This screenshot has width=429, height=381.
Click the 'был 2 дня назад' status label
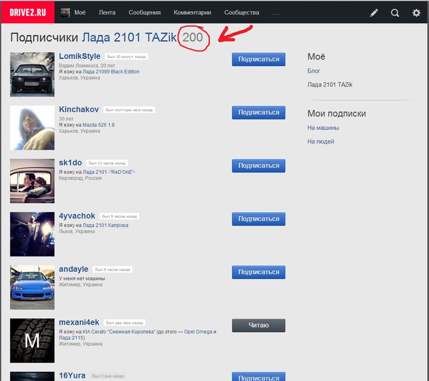pyautogui.click(x=108, y=376)
